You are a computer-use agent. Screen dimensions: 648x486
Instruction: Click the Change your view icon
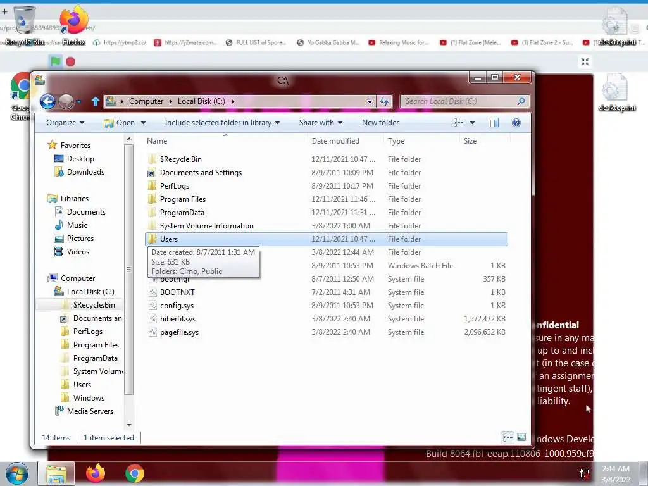(x=458, y=123)
